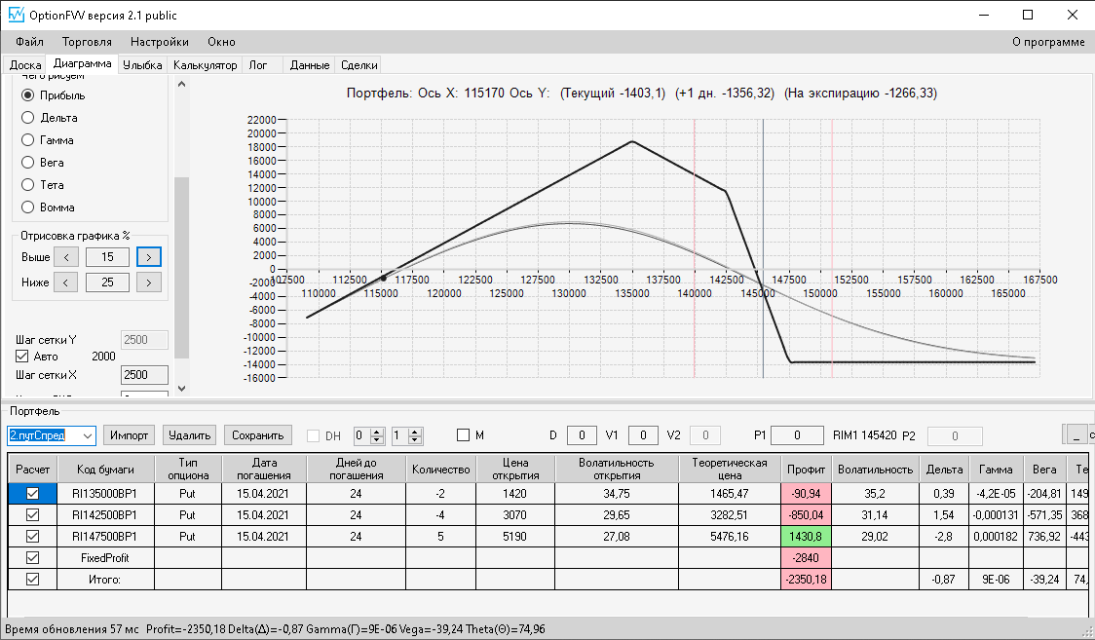Click the RIM1 145420 label
Image resolution: width=1095 pixels, height=640 pixels.
point(864,435)
